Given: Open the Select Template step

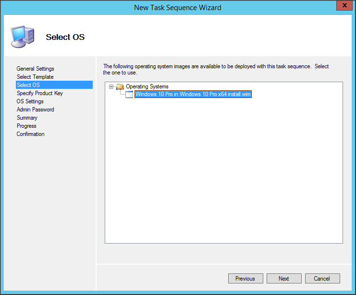Looking at the screenshot, I should (35, 77).
